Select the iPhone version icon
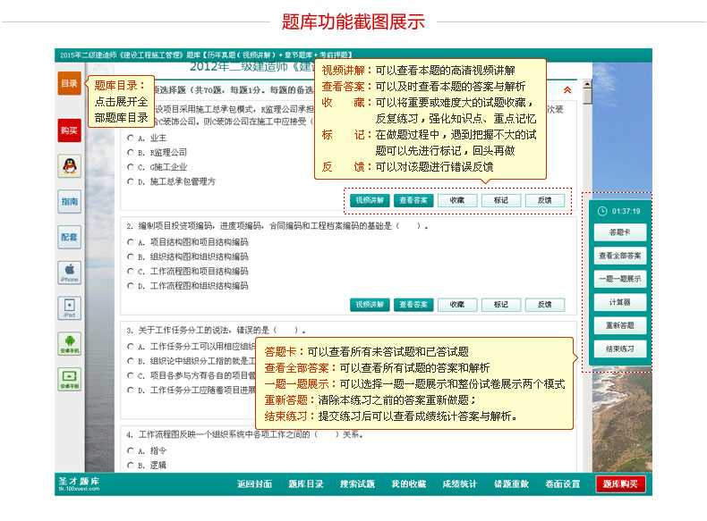Image resolution: width=707 pixels, height=521 pixels. (x=69, y=272)
